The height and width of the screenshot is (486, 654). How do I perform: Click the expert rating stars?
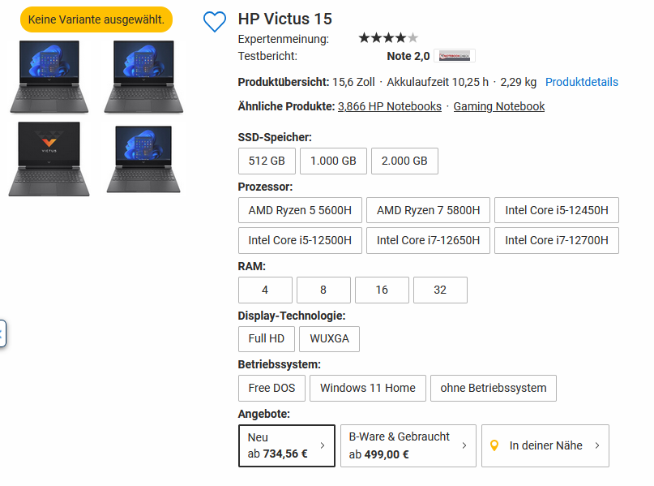pyautogui.click(x=388, y=38)
